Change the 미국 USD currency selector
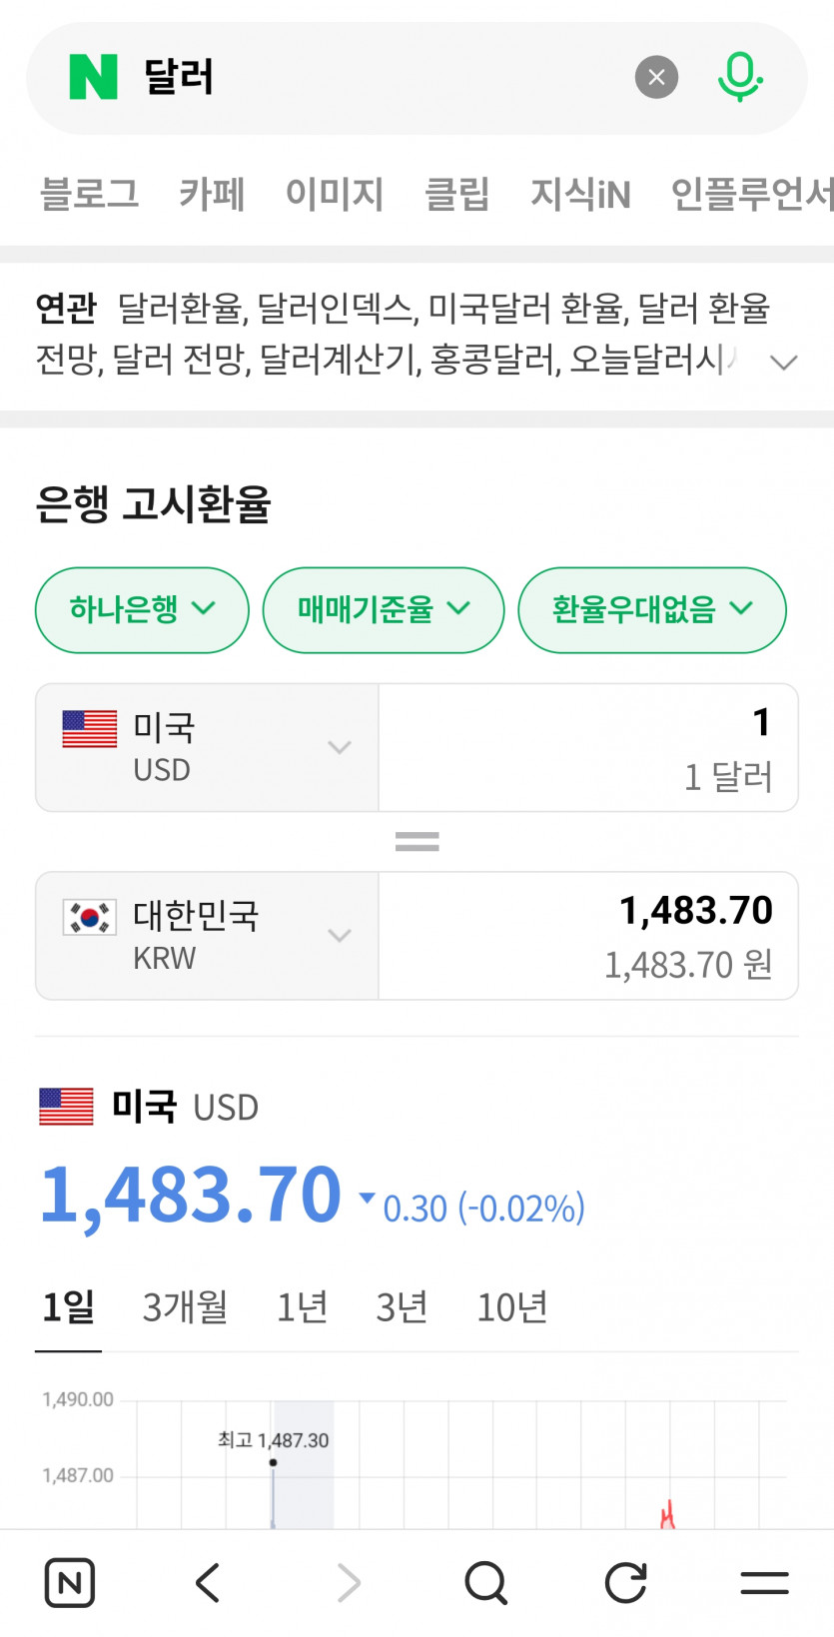Image resolution: width=834 pixels, height=1637 pixels. tap(207, 747)
